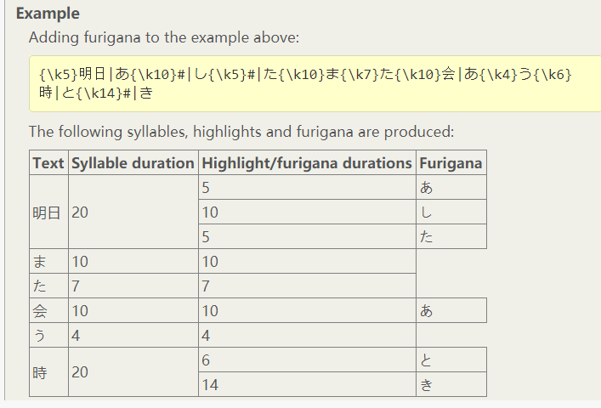
Task: Select the ま text cell
Action: 48,261
